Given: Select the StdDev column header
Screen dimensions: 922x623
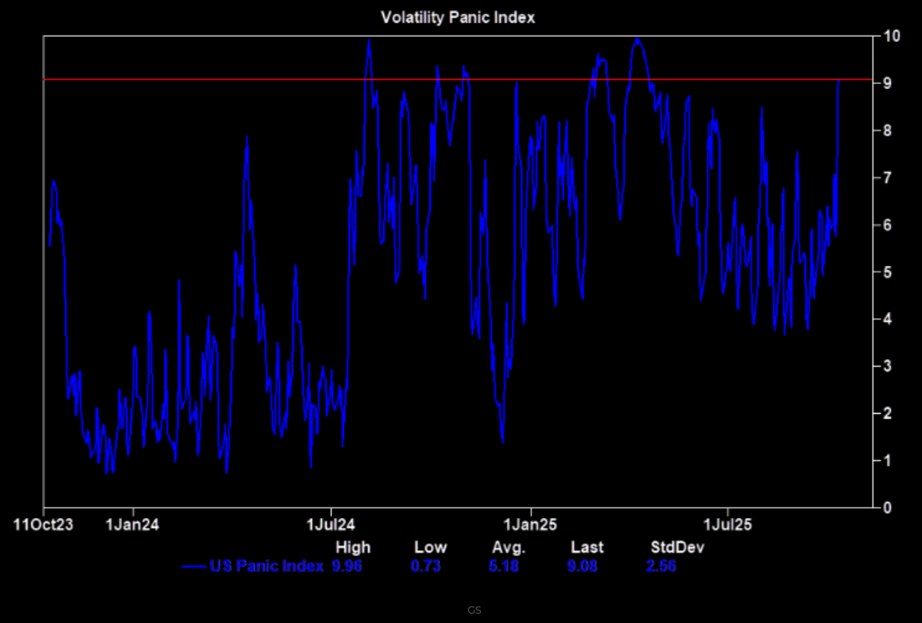Looking at the screenshot, I should [x=677, y=547].
